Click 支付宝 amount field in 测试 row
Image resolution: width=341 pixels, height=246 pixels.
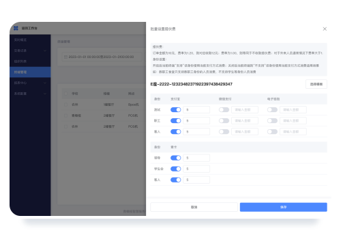196,110
